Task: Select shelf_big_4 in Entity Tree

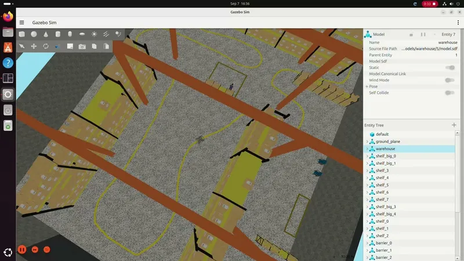Action: pyautogui.click(x=409, y=214)
